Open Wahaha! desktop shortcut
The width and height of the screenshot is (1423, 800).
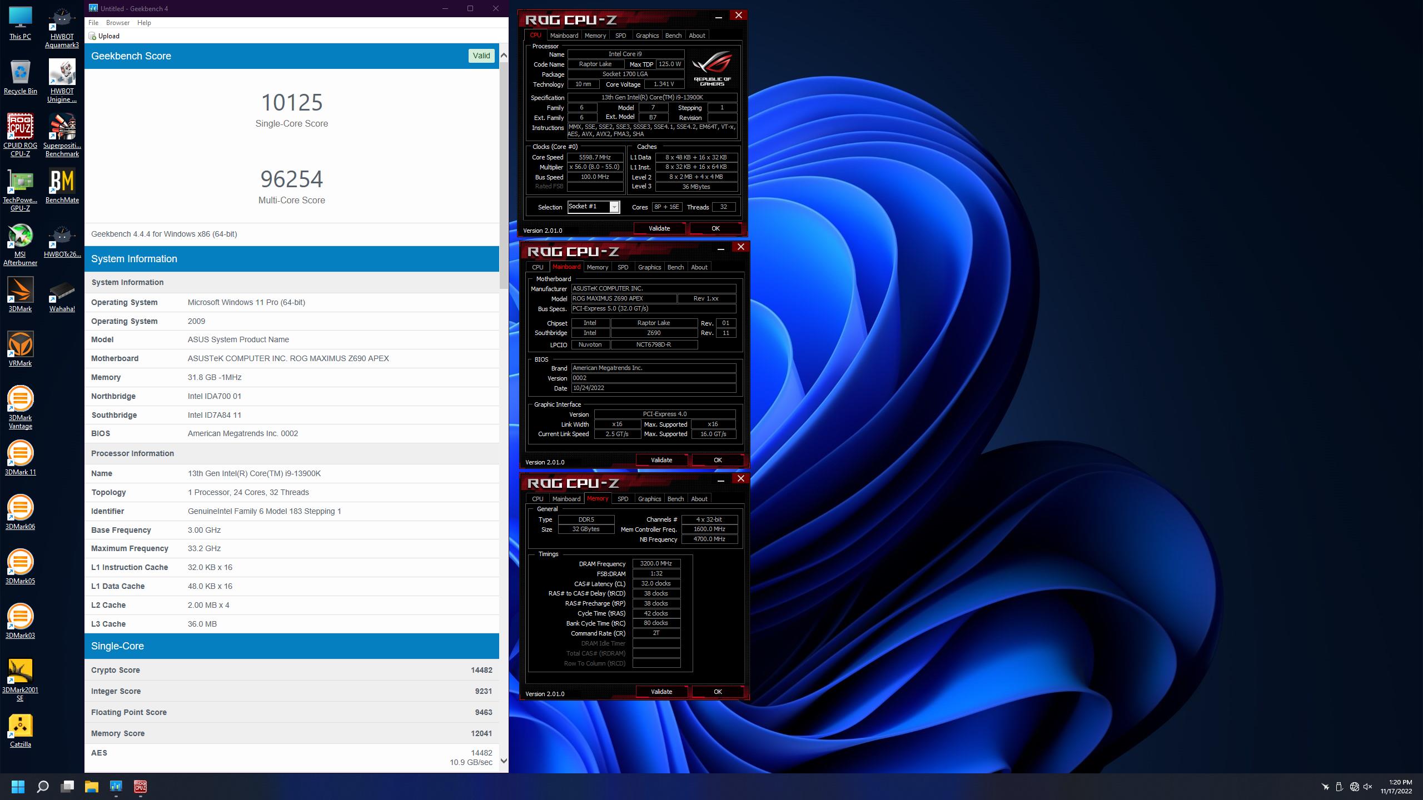(62, 294)
